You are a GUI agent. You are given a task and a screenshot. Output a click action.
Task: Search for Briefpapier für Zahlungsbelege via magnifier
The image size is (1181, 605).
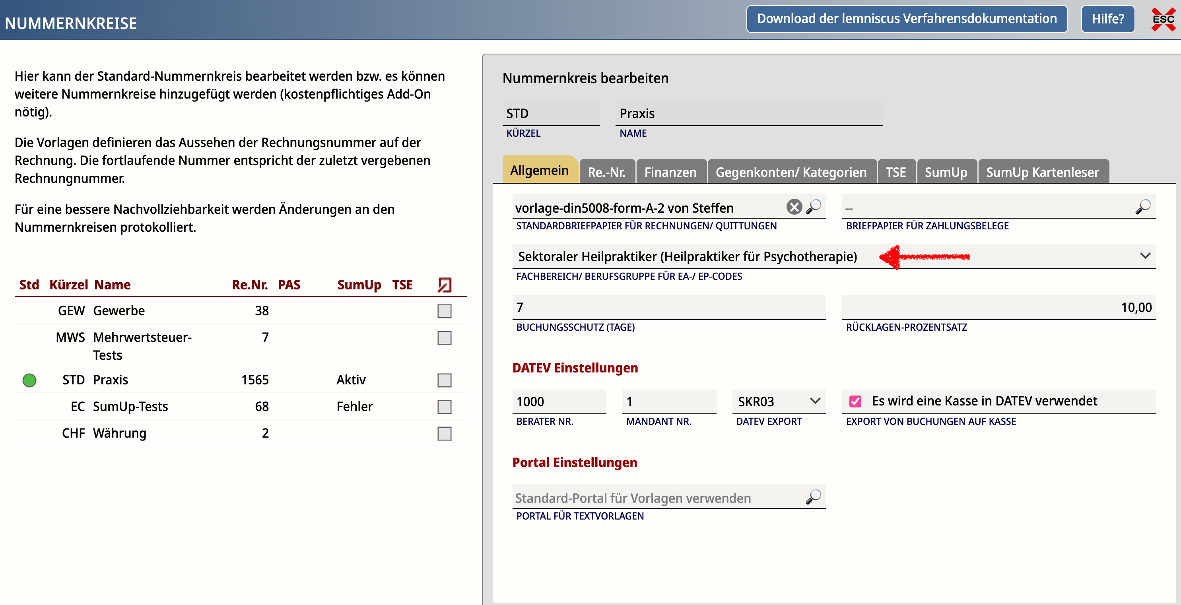click(1143, 207)
